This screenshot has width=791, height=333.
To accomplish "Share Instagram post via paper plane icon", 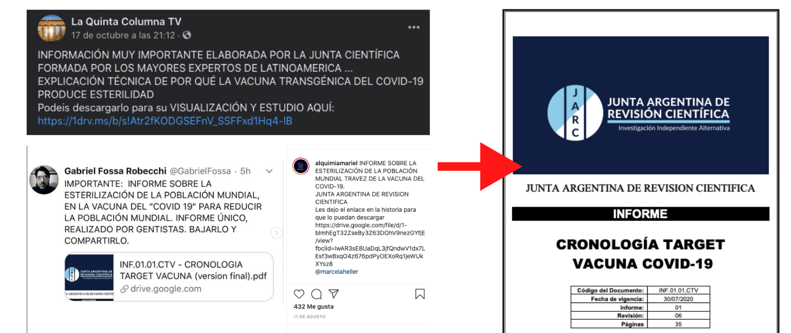I will (x=334, y=294).
